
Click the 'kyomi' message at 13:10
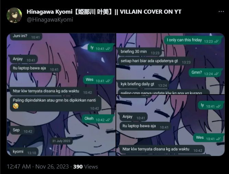(24, 152)
